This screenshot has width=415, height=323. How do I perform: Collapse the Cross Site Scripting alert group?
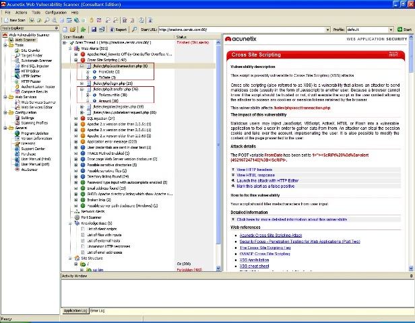76,60
